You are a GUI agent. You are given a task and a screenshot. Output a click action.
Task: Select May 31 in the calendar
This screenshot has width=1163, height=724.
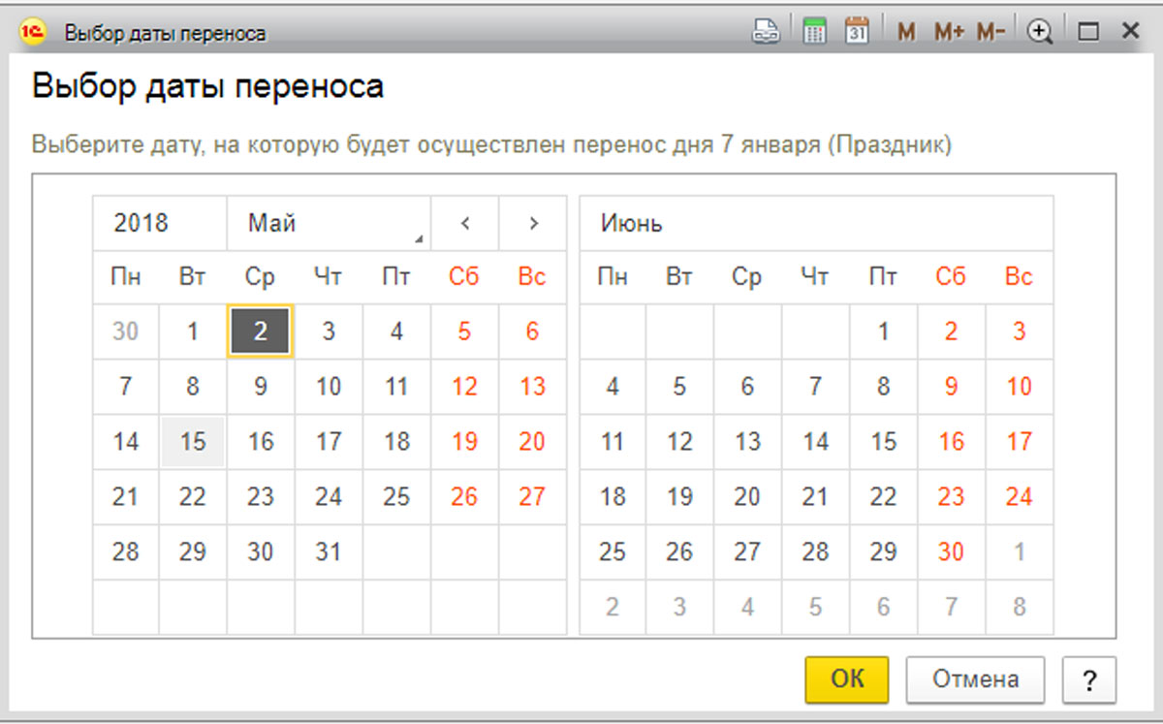click(x=329, y=552)
